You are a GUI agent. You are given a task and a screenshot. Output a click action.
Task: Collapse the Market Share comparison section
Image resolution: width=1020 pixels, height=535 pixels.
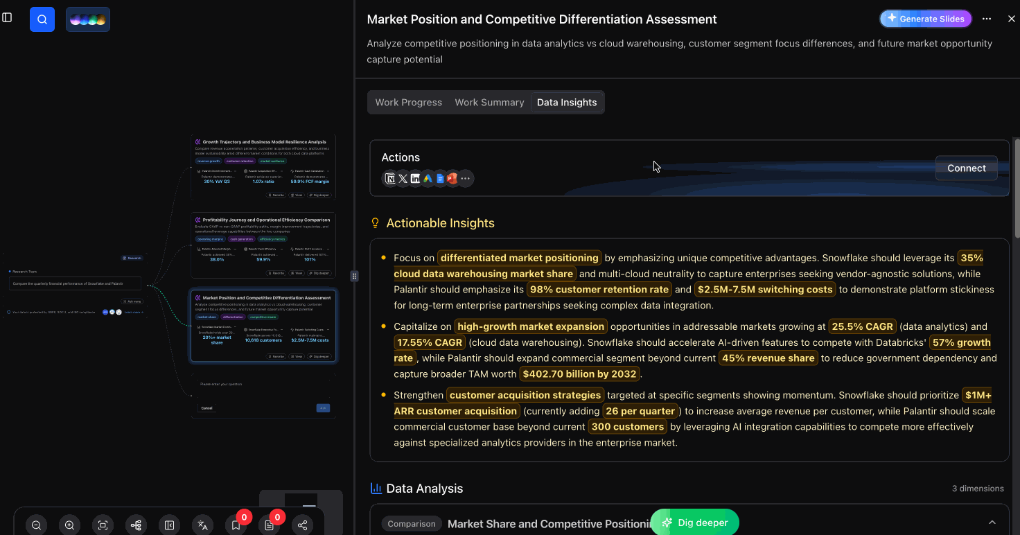pos(992,523)
